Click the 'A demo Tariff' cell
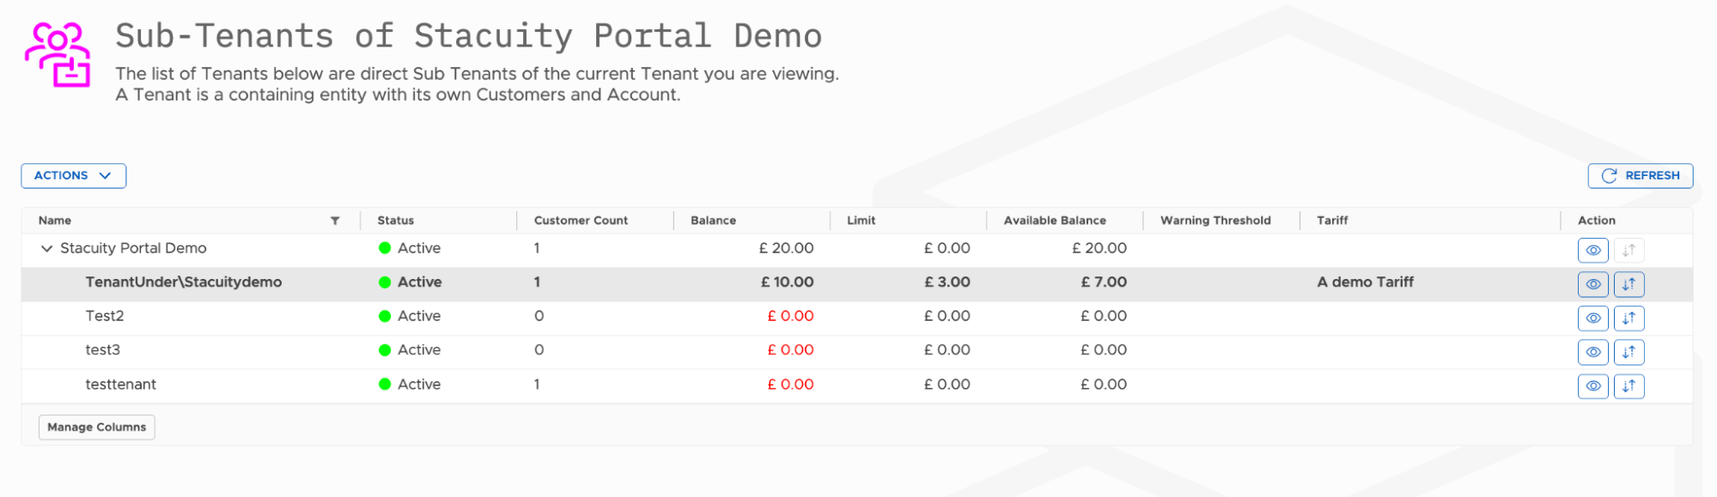 pos(1365,282)
